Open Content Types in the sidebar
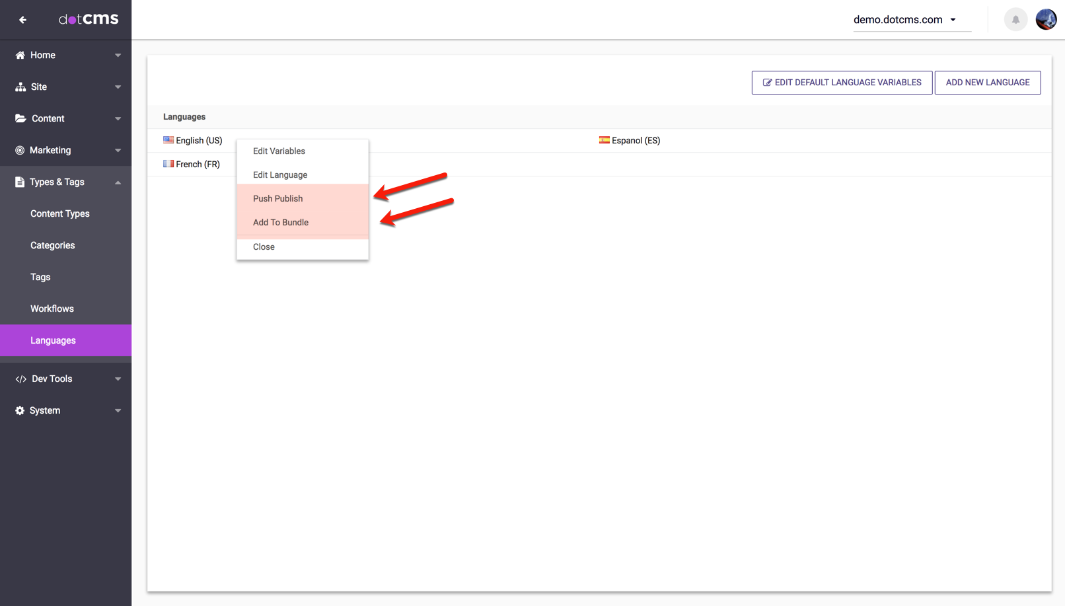This screenshot has width=1065, height=606. pyautogui.click(x=60, y=214)
